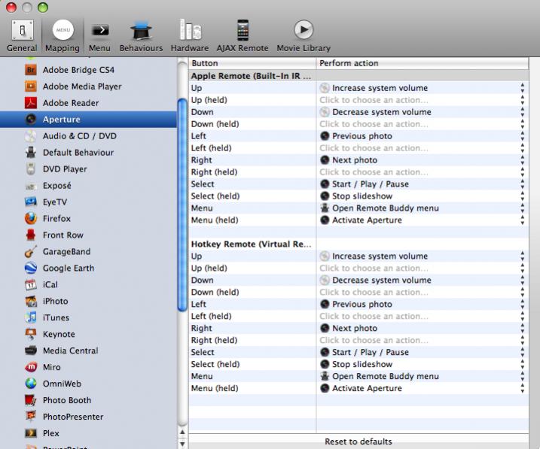
Task: Select the Miro icon
Action: [x=31, y=367]
